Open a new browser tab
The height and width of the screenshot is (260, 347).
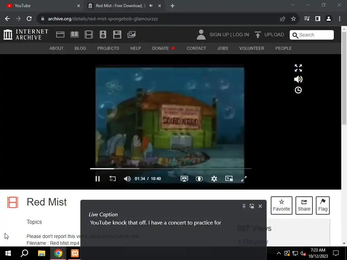[172, 6]
